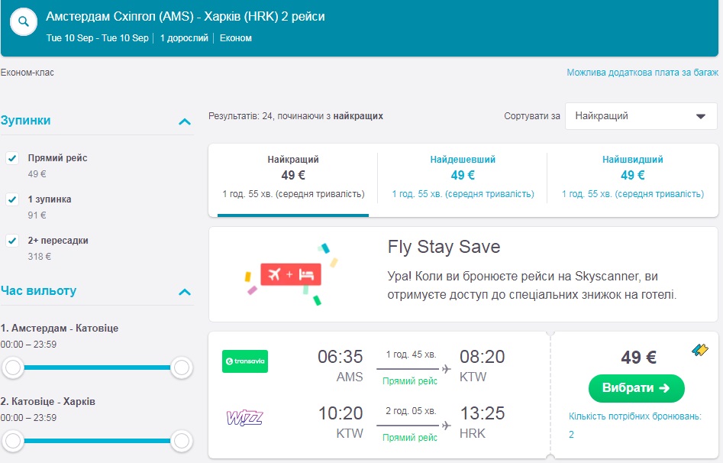Click the ticket icon above the 49 € price
The width and height of the screenshot is (723, 463).
[700, 350]
